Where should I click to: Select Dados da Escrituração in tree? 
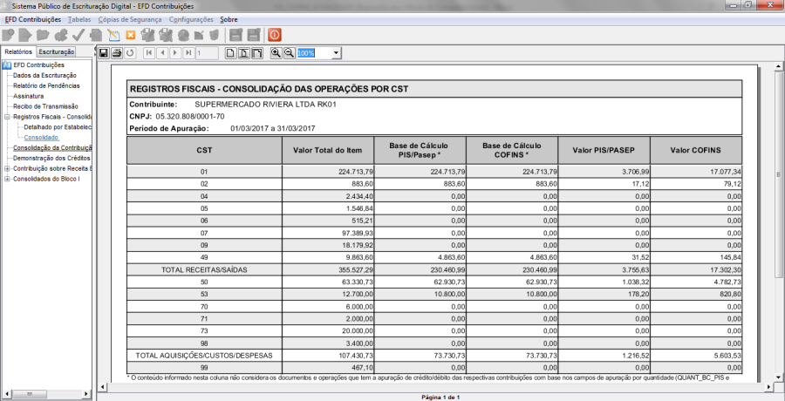(x=44, y=75)
